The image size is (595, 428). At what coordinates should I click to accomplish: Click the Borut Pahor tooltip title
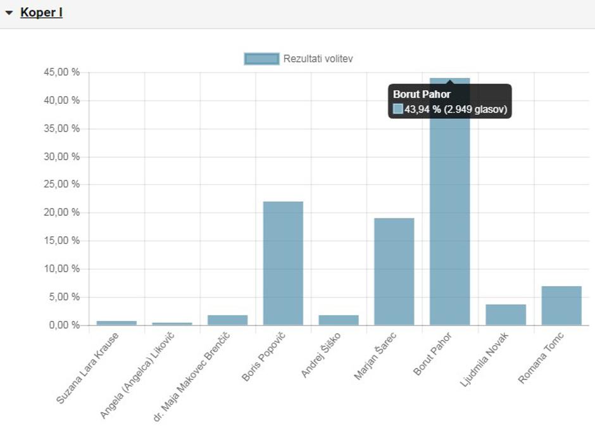422,94
